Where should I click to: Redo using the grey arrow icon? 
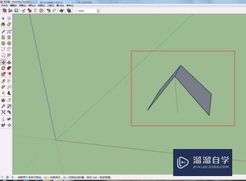(x=54, y=11)
